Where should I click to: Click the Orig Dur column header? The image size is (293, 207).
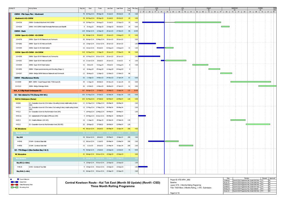click(x=82, y=9)
